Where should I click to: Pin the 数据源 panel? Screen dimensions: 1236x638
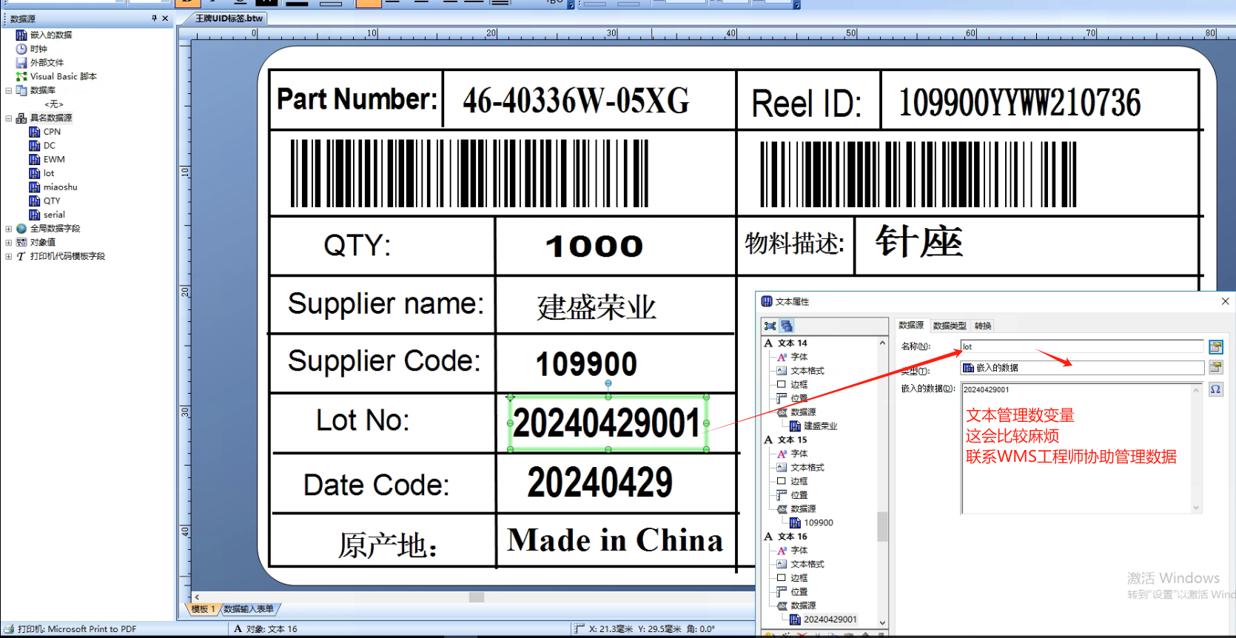154,19
